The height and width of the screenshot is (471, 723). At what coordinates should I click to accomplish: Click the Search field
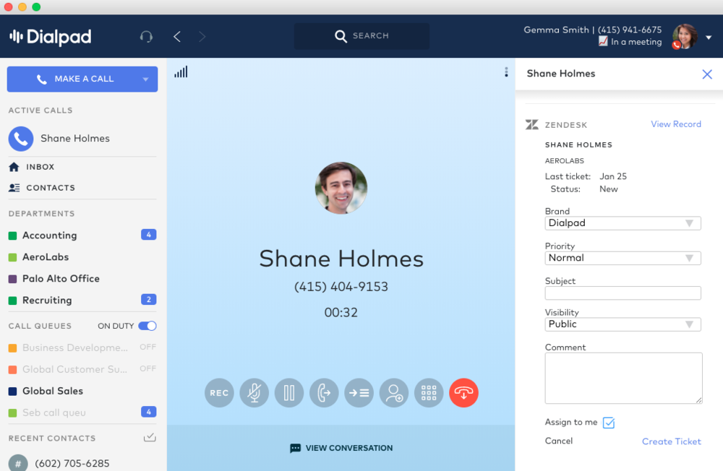pos(362,36)
